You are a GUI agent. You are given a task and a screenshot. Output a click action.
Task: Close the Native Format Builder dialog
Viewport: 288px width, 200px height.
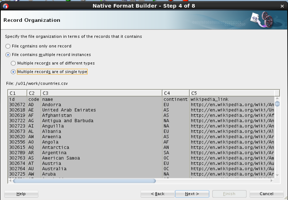click(x=282, y=6)
